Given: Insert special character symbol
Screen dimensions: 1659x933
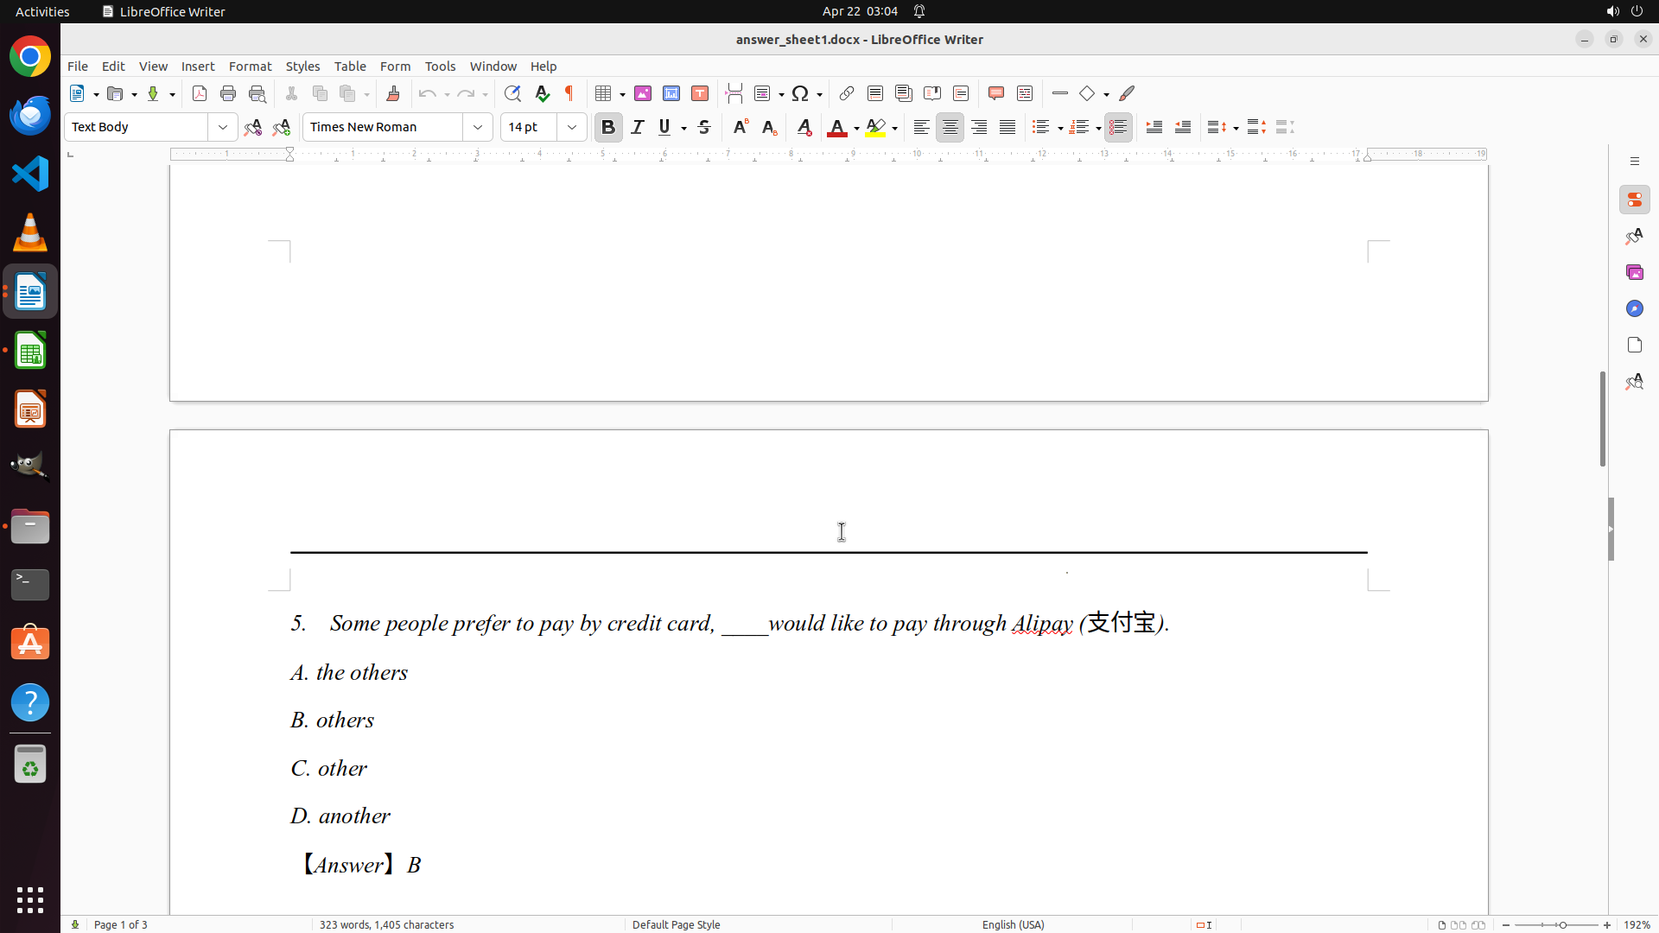Looking at the screenshot, I should [x=800, y=93].
